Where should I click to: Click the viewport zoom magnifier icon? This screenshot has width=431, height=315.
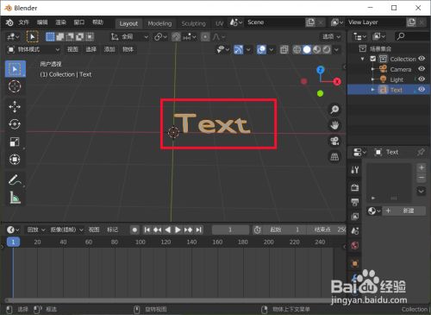point(334,110)
